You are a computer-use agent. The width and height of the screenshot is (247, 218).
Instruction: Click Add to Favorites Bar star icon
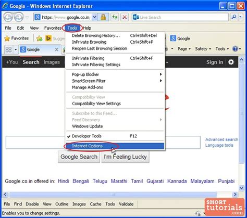point(40,39)
